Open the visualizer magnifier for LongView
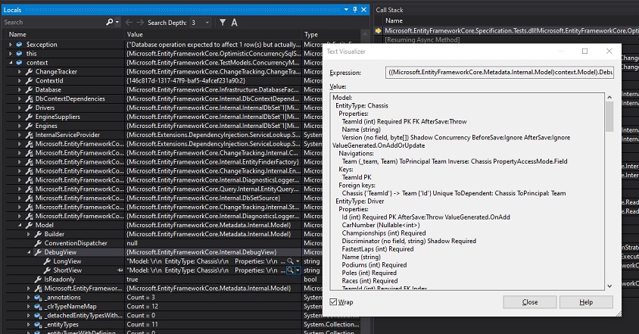 (290, 261)
